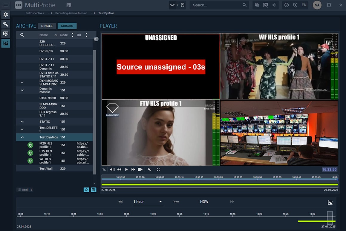The height and width of the screenshot is (231, 346).
Task: Open the settings gear in sidebar
Action: [6, 15]
